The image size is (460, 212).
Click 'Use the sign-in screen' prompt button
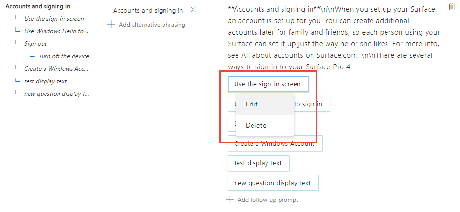267,84
